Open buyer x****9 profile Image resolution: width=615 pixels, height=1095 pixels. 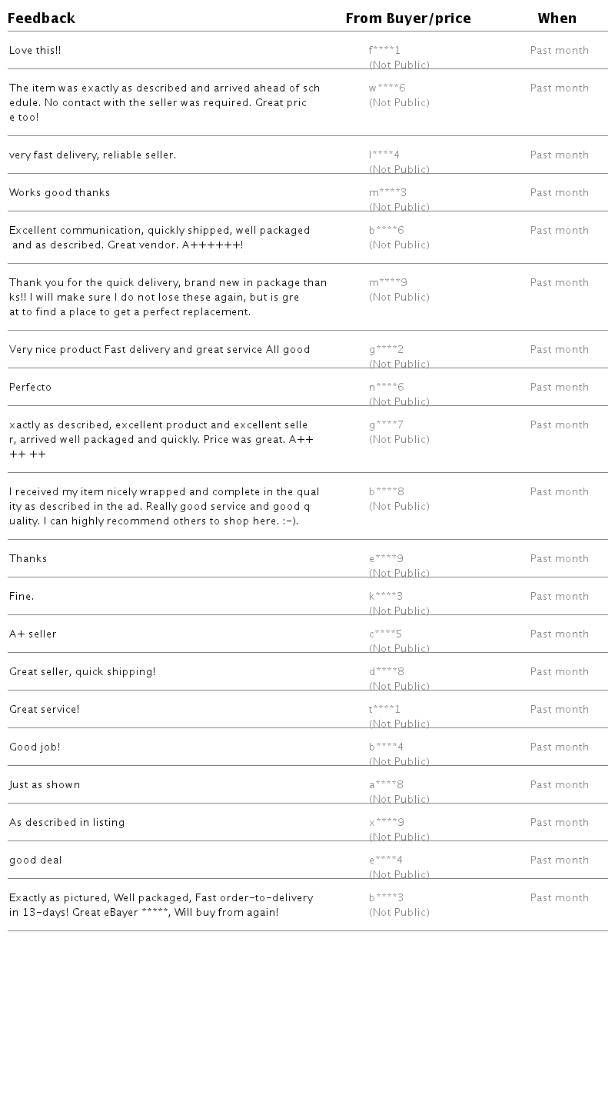click(386, 823)
